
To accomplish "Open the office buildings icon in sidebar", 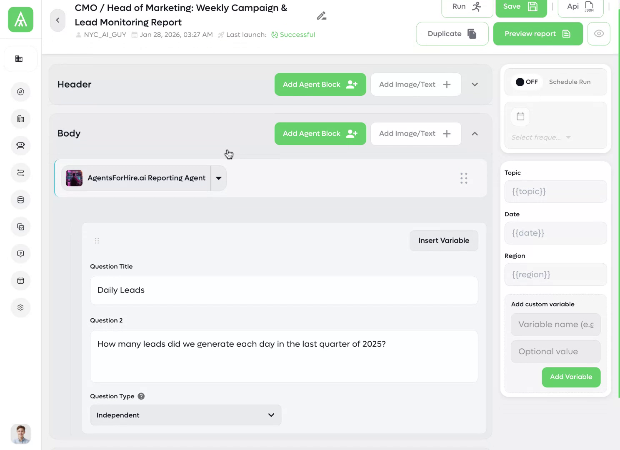I will tap(20, 119).
